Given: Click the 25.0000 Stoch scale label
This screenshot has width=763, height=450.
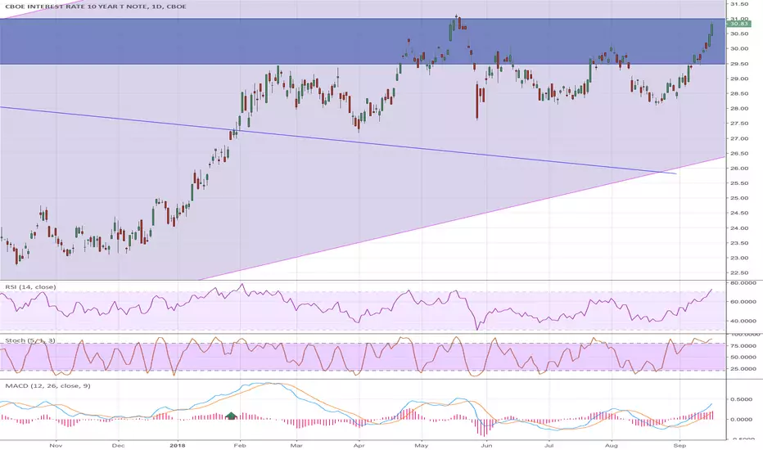Looking at the screenshot, I should (x=742, y=369).
